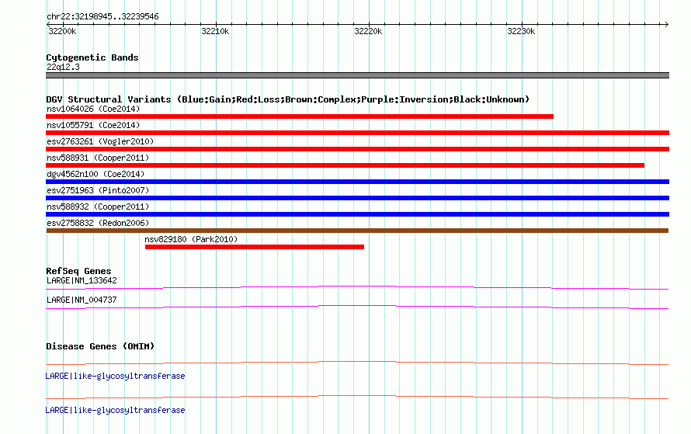Click the 32220k ruler tick label

pyautogui.click(x=368, y=31)
